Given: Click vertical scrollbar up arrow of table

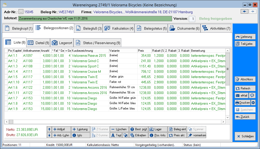Looking at the screenshot, I should point(227,51).
